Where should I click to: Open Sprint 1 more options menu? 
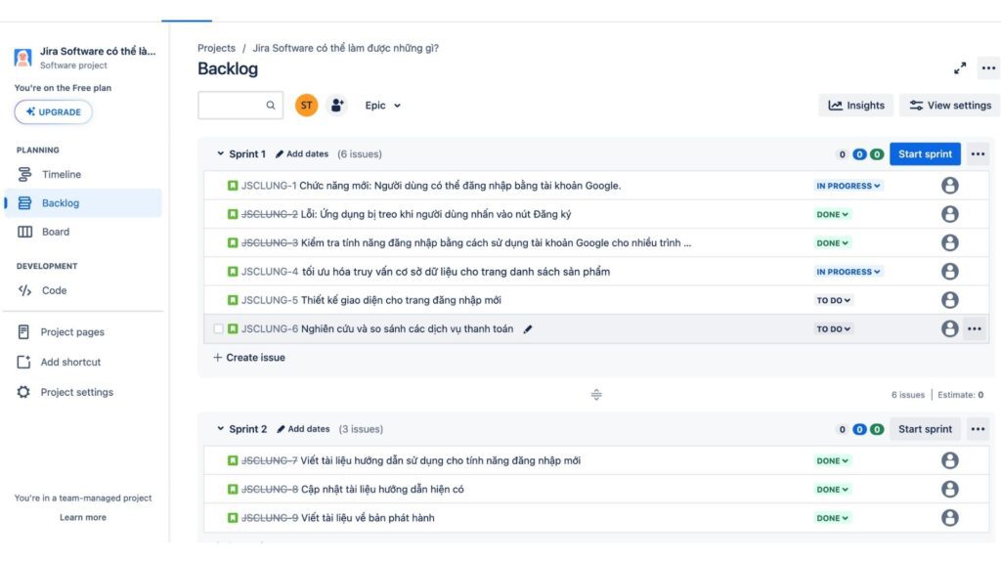click(978, 153)
